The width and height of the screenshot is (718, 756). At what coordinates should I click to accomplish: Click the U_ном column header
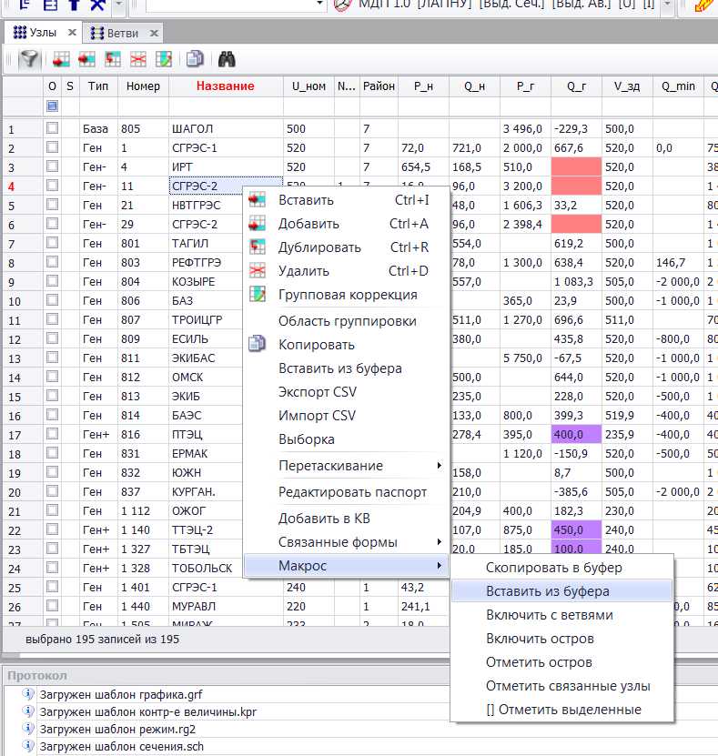pyautogui.click(x=308, y=86)
